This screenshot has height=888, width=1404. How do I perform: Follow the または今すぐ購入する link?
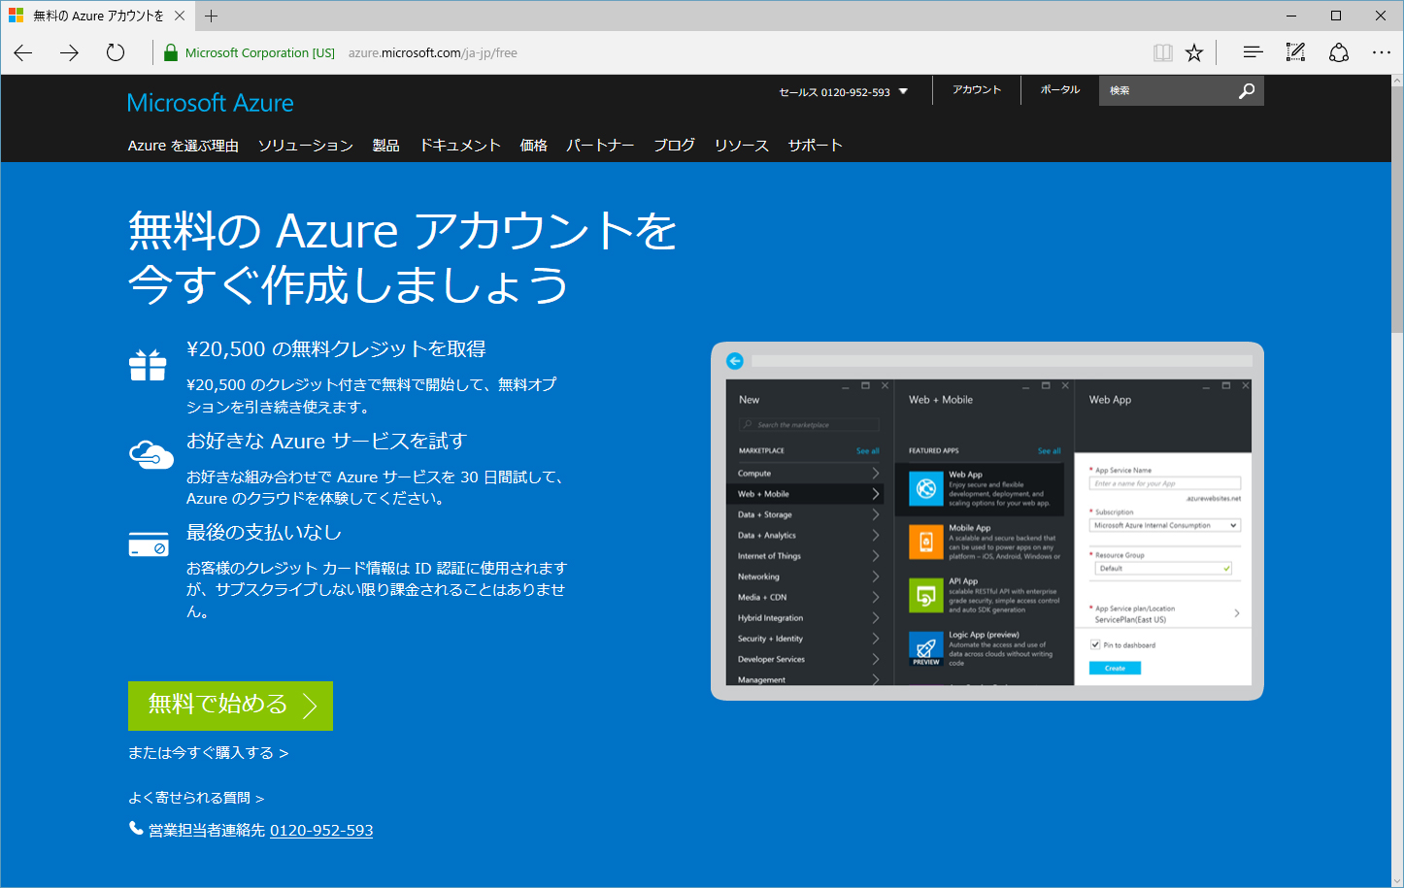coord(208,753)
